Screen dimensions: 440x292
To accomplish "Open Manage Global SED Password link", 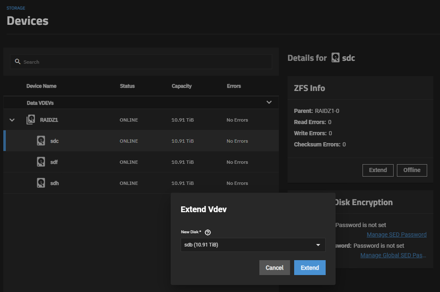I will pyautogui.click(x=393, y=255).
